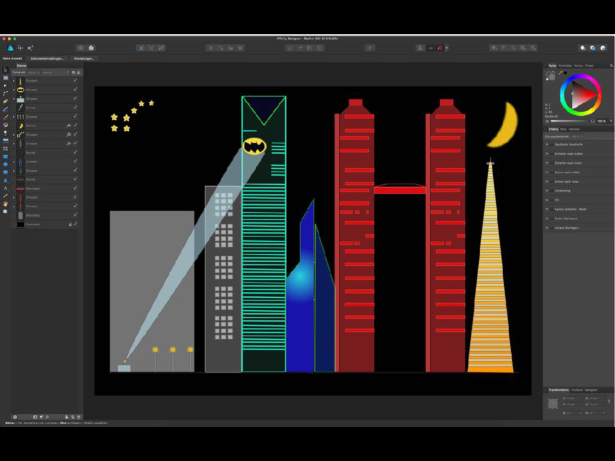This screenshot has height=461, width=615.
Task: Switch to the Pixel persona
Action: pos(20,48)
